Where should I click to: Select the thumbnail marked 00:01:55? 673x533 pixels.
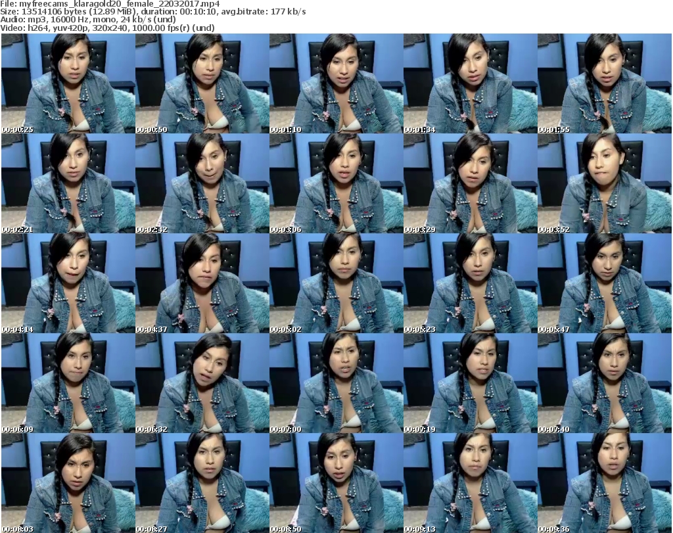[605, 83]
